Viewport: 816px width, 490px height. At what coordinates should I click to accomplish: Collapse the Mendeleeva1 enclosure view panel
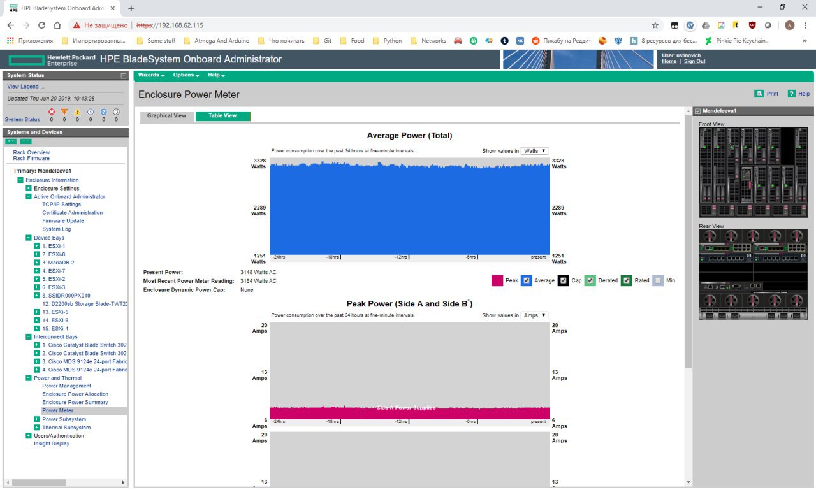click(x=697, y=111)
